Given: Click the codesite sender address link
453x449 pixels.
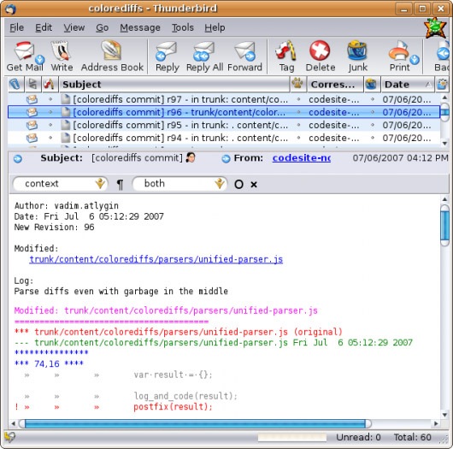Looking at the screenshot, I should coord(302,158).
